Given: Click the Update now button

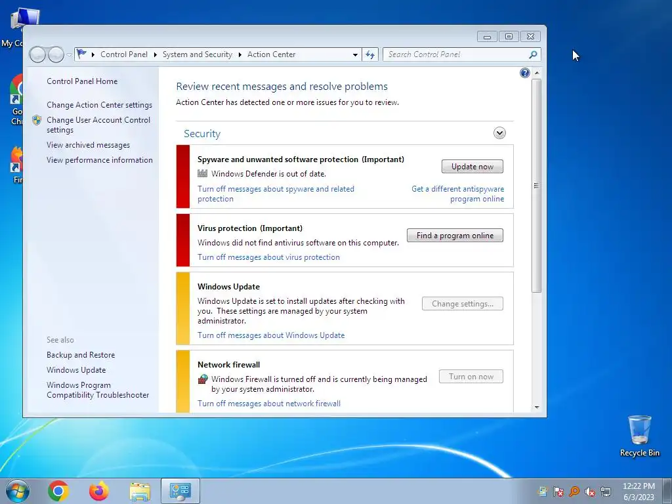Looking at the screenshot, I should pos(472,166).
